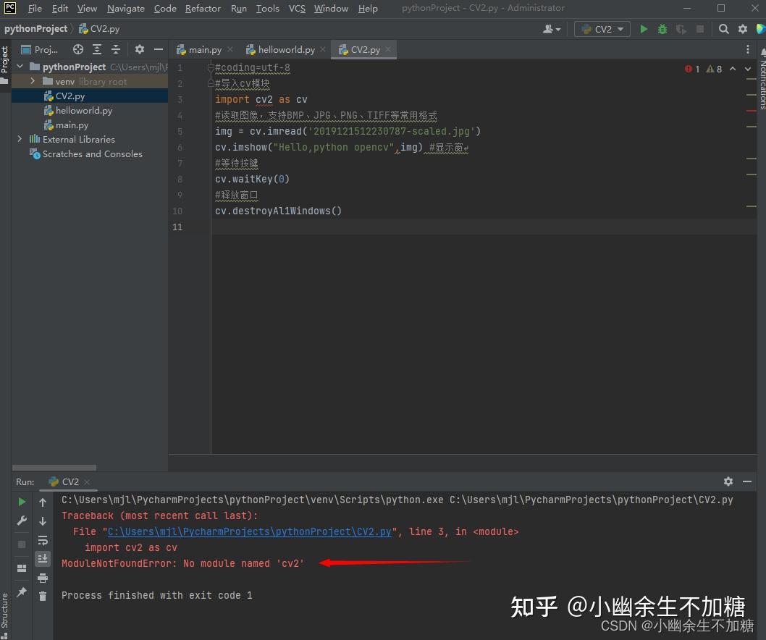This screenshot has width=766, height=640.
Task: Collapse the pythonProject tree node
Action: (20, 66)
